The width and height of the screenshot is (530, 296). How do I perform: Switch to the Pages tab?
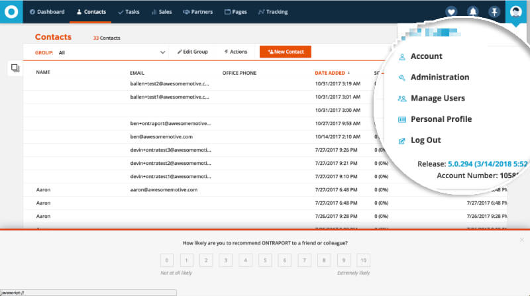click(x=236, y=12)
